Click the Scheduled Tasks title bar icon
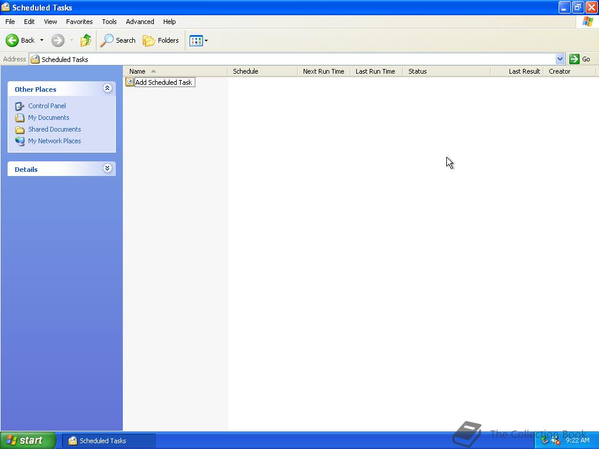599x449 pixels. coord(6,7)
